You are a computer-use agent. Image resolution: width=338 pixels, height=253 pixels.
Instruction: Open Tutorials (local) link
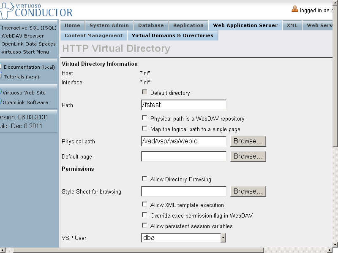pyautogui.click(x=22, y=77)
